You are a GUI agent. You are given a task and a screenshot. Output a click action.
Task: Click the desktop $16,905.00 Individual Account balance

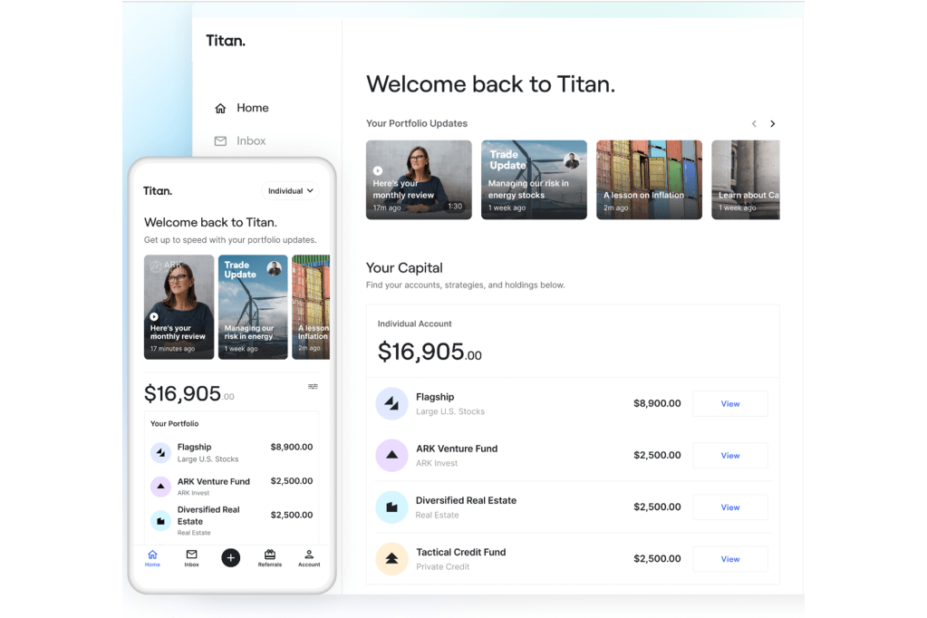coord(430,352)
